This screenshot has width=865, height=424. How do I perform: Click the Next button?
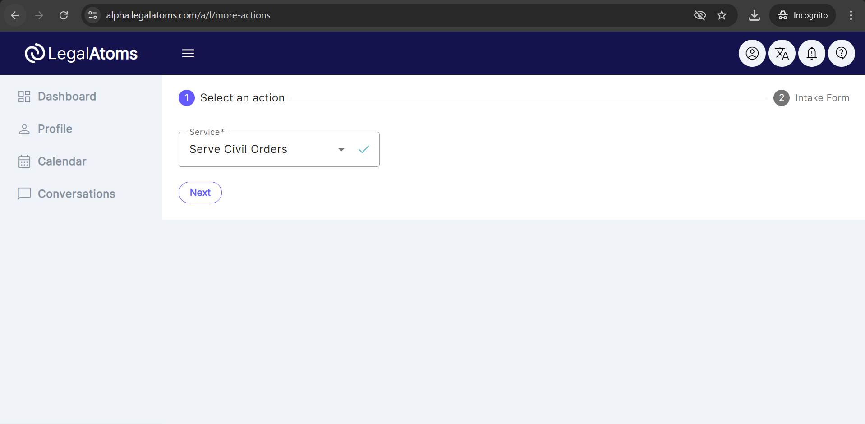click(200, 193)
